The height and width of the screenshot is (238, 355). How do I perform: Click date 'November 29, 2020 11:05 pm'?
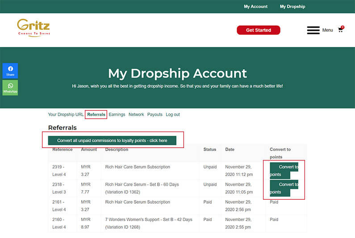[x=239, y=188]
